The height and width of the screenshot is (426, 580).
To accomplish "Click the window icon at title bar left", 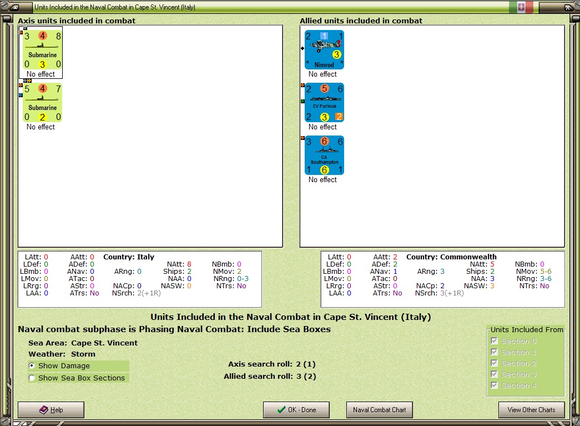I will click(x=15, y=7).
